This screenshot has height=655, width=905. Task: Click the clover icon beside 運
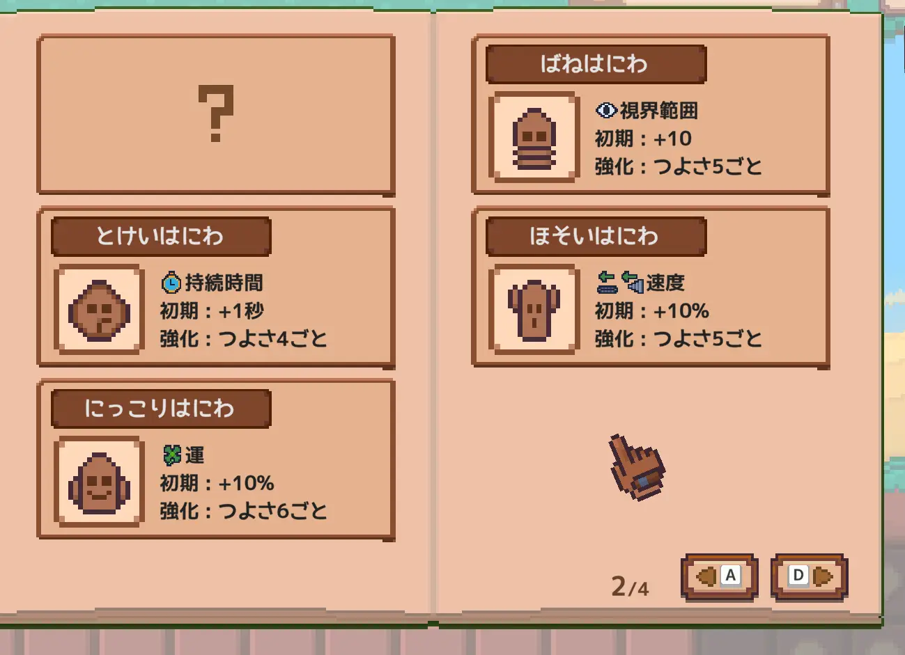[x=171, y=455]
